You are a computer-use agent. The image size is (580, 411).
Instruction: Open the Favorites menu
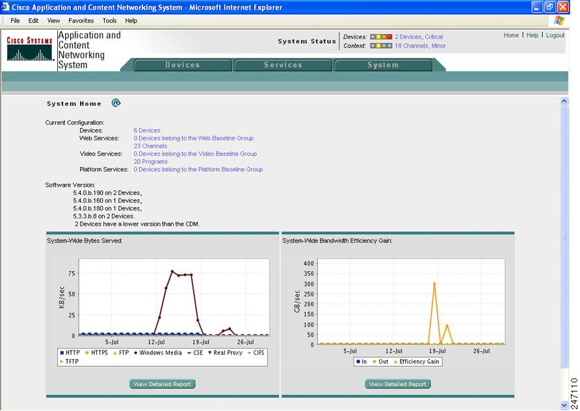pyautogui.click(x=81, y=20)
